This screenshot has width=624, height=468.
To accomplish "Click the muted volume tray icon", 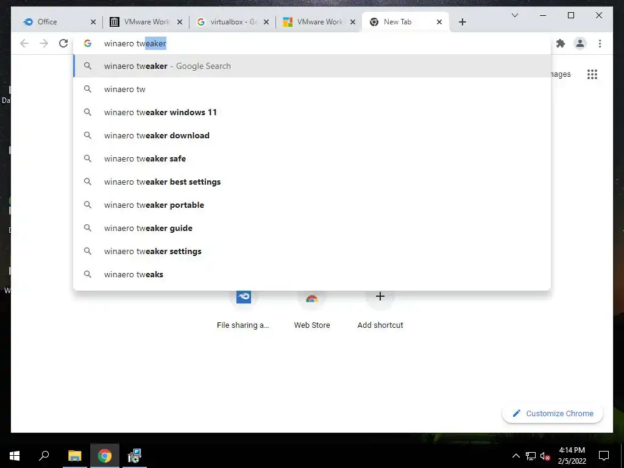I will click(545, 456).
